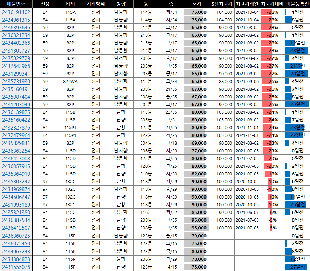Open listing link 2431203049

(16, 105)
